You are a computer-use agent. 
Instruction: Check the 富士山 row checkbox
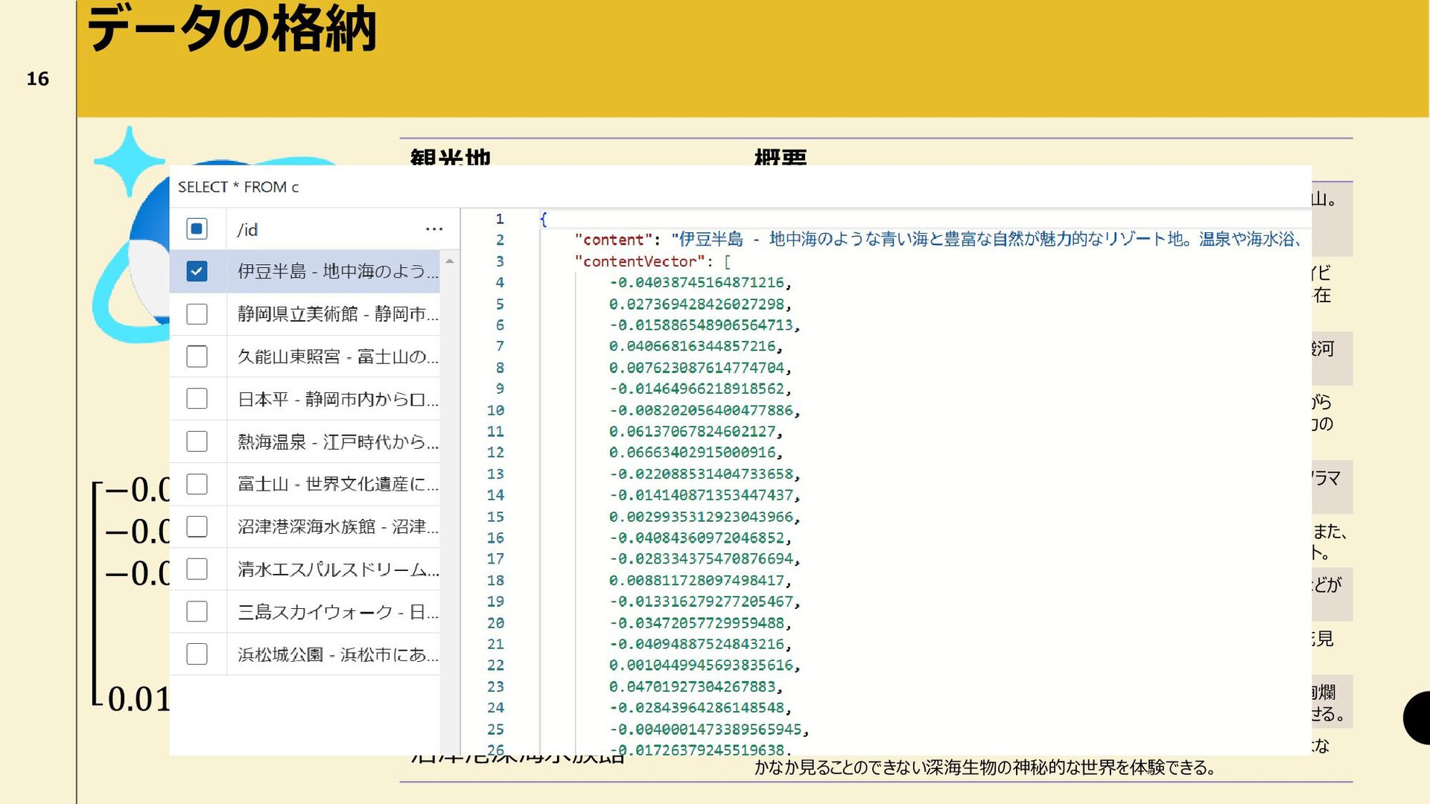[197, 484]
